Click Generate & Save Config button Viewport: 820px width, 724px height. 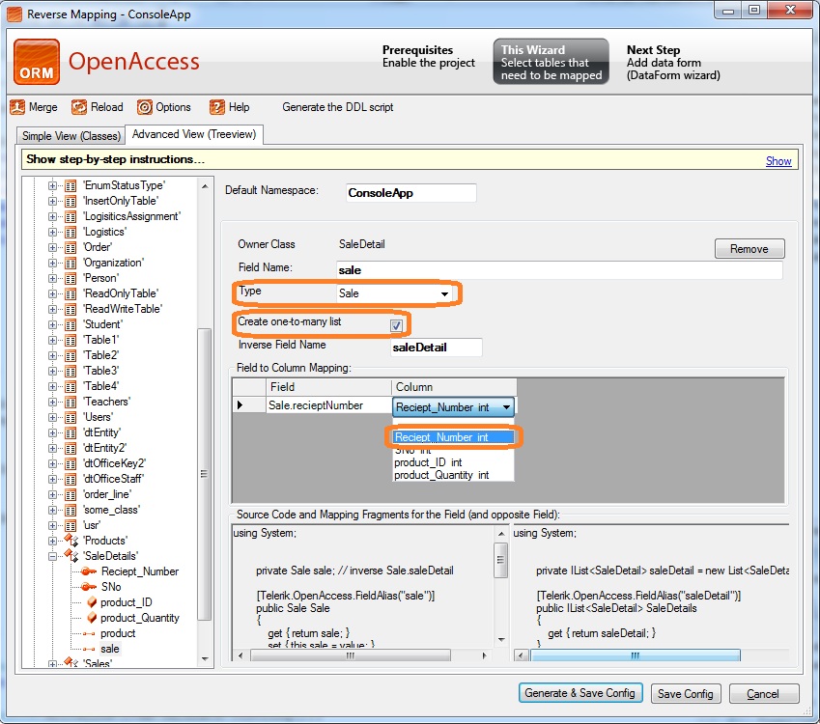pos(580,693)
